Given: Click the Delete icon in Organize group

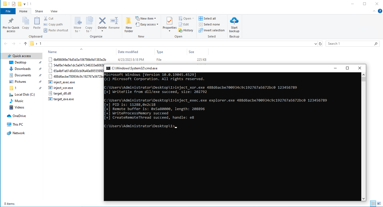Looking at the screenshot, I should pyautogui.click(x=102, y=21).
